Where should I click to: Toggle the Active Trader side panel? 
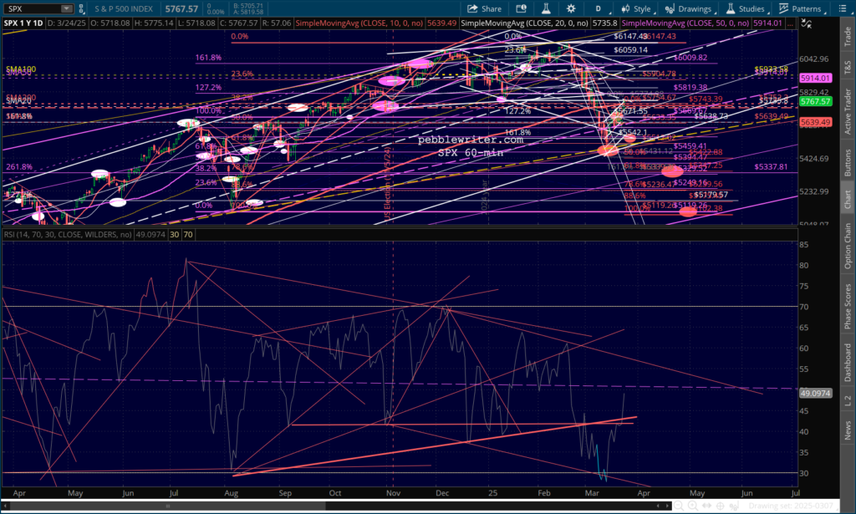click(x=848, y=111)
